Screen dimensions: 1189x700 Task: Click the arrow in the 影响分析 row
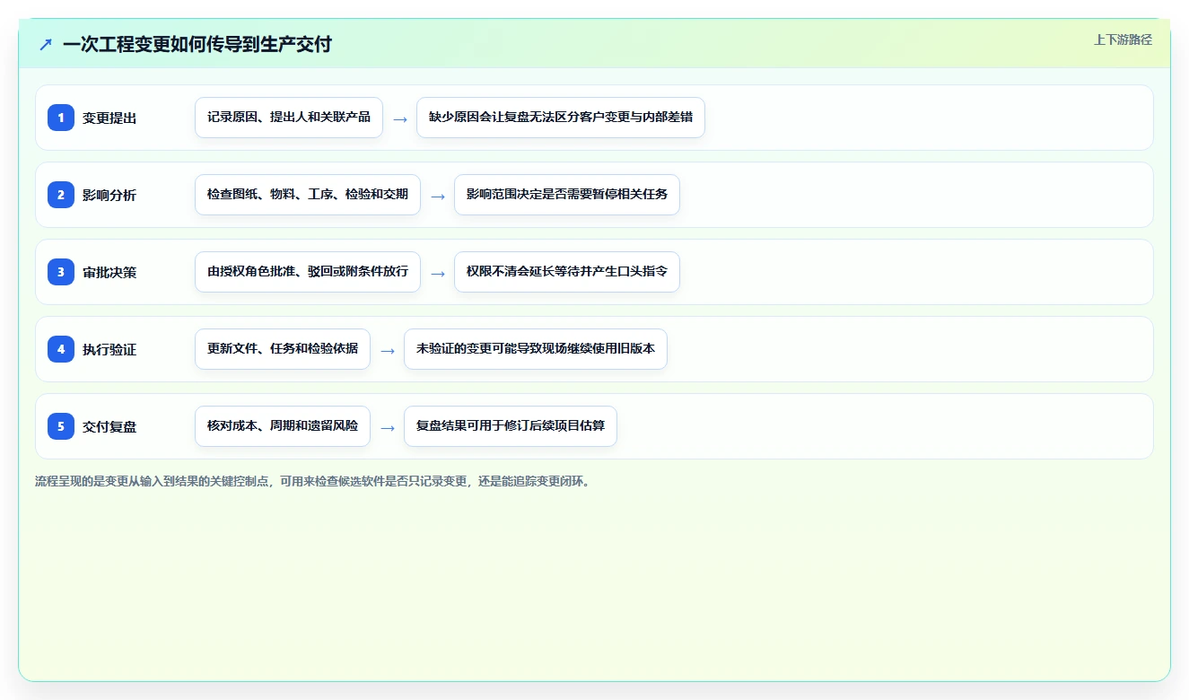click(438, 196)
